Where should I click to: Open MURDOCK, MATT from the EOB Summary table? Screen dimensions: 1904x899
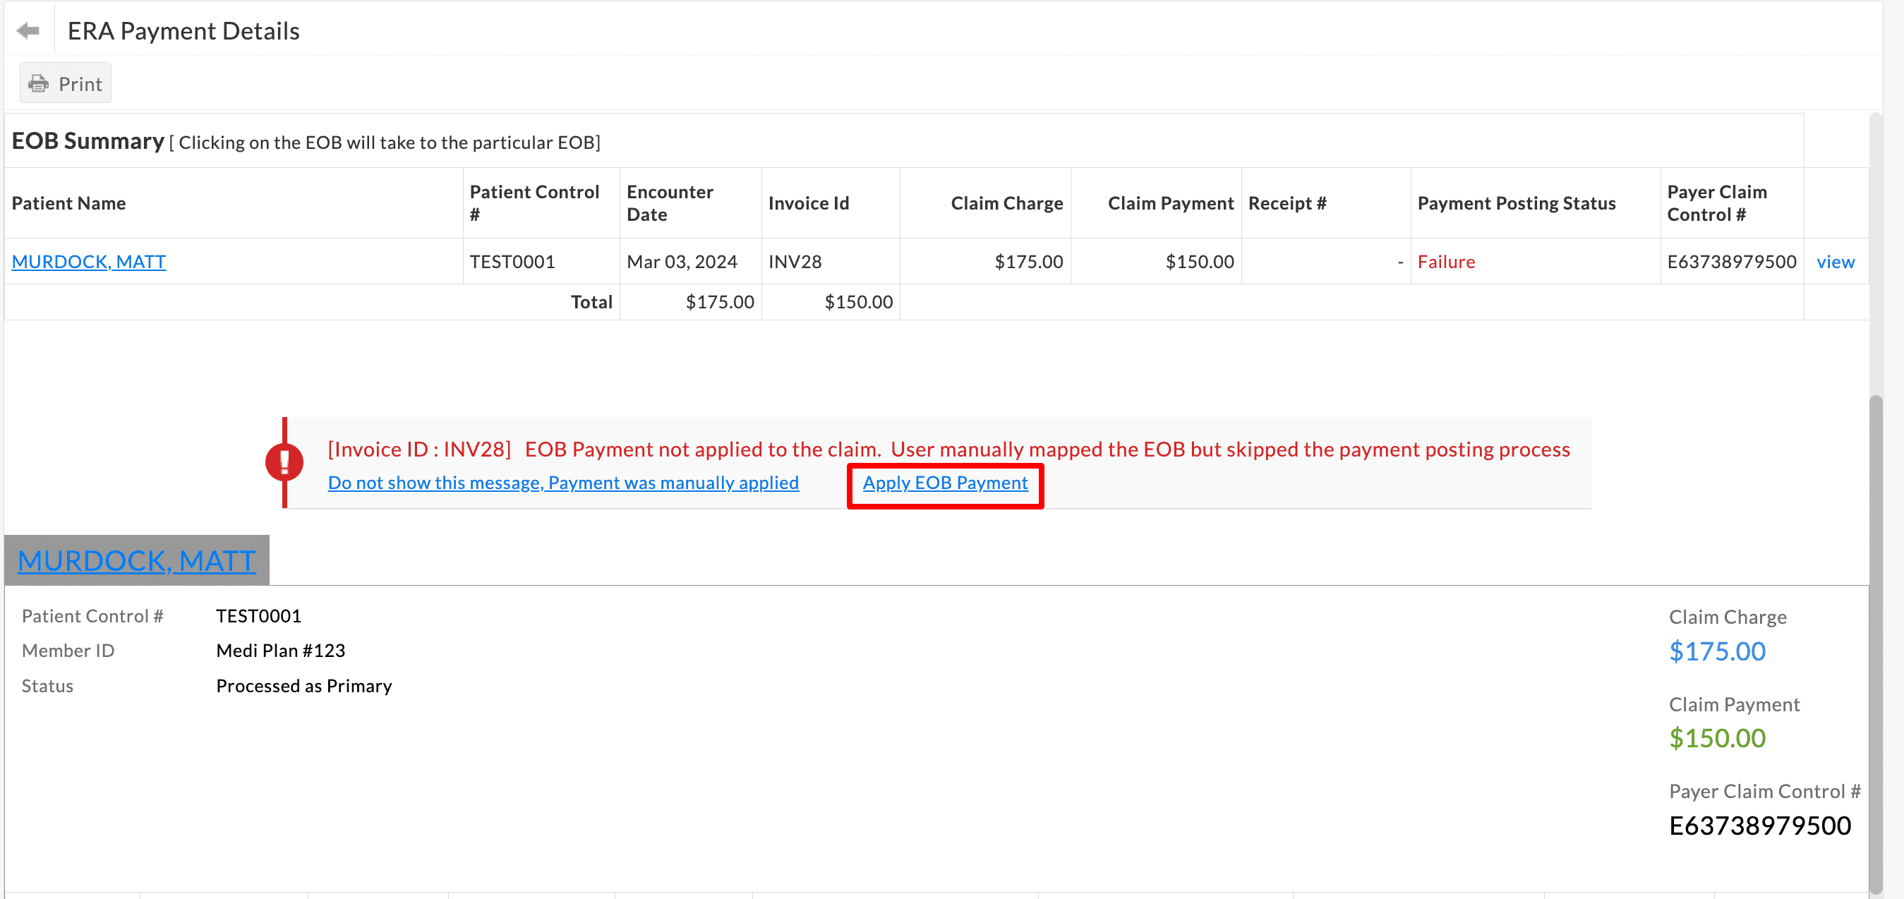coord(88,261)
